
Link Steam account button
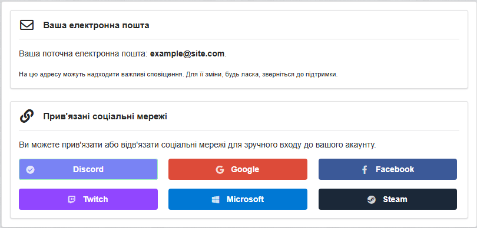point(387,199)
